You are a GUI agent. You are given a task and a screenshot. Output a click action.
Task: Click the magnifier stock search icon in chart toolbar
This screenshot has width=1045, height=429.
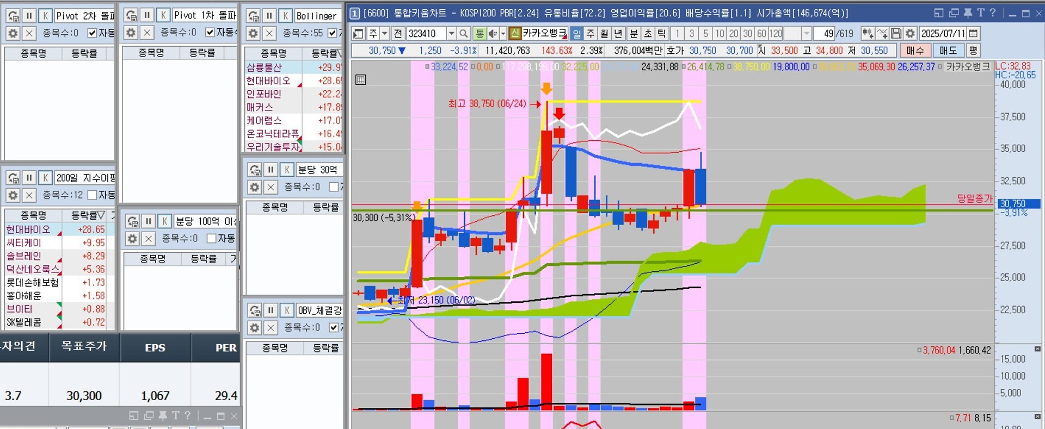tap(464, 34)
